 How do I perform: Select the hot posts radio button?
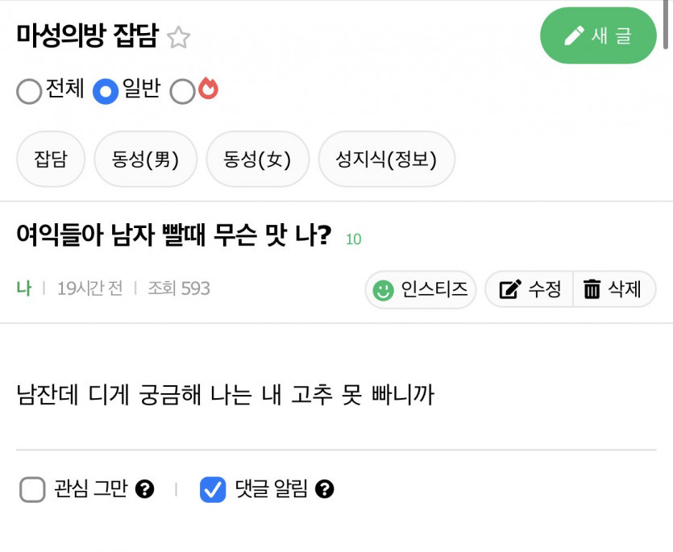coord(182,92)
